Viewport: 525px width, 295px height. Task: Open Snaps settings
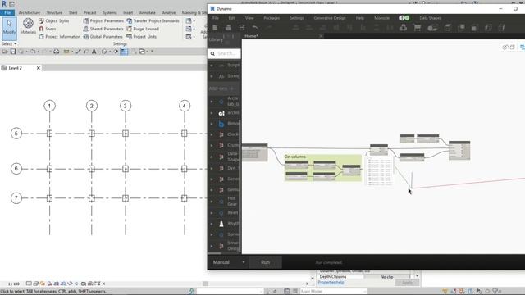[48, 29]
